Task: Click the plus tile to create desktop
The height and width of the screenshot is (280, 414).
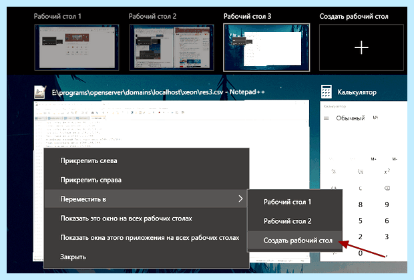Action: (x=361, y=47)
